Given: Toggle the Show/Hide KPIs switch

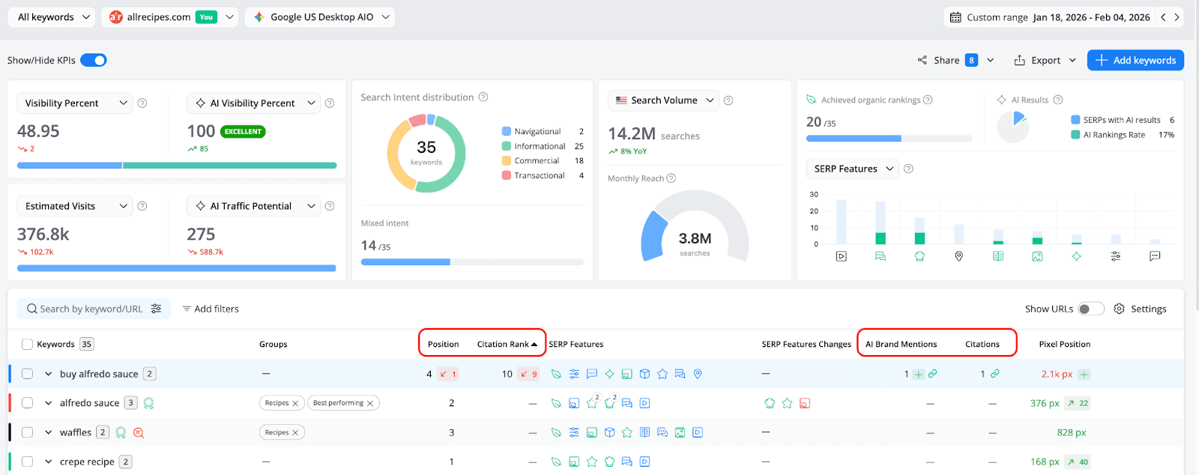Looking at the screenshot, I should (x=94, y=61).
